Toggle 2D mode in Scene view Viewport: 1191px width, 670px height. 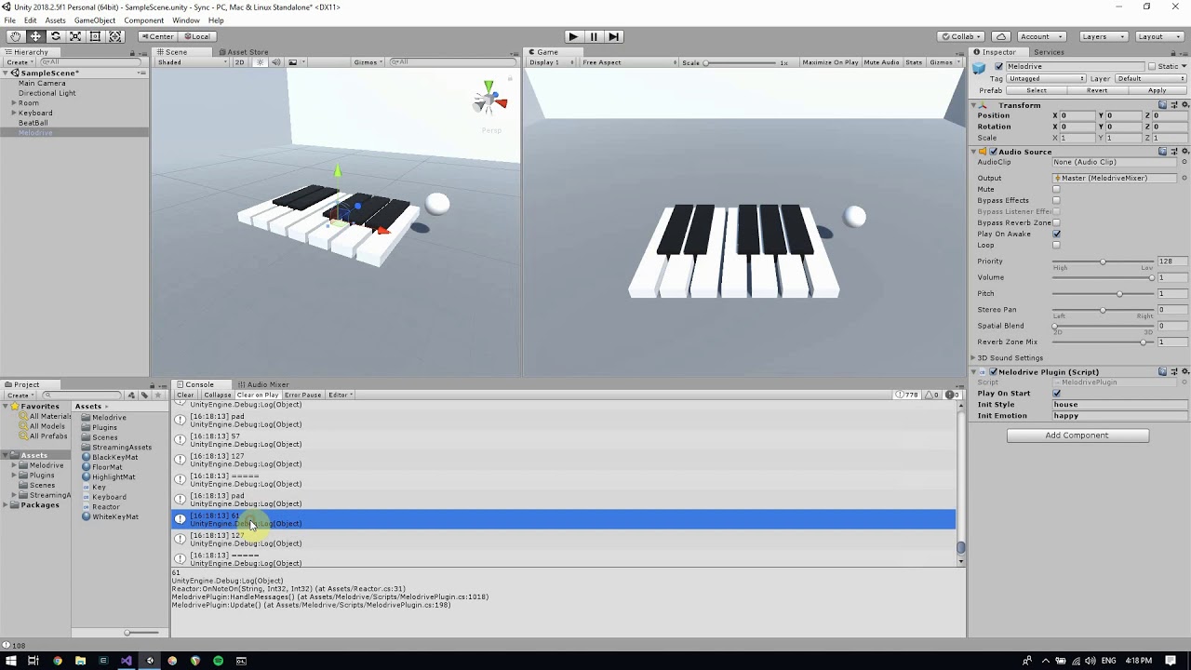point(240,62)
